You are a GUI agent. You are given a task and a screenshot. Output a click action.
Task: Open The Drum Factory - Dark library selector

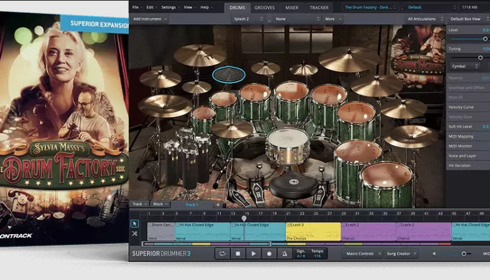tap(371, 7)
